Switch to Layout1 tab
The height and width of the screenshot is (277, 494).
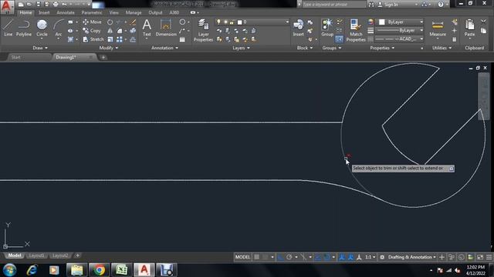36,255
